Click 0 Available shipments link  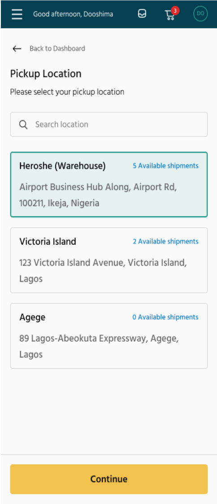(165, 317)
